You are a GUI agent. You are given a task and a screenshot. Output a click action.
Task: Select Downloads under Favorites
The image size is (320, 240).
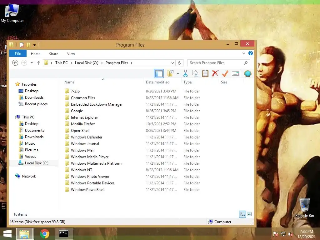pyautogui.click(x=34, y=97)
